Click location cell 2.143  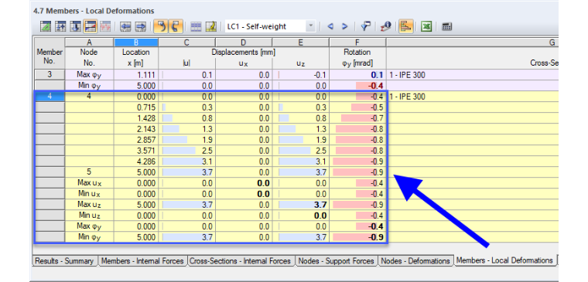[136, 129]
